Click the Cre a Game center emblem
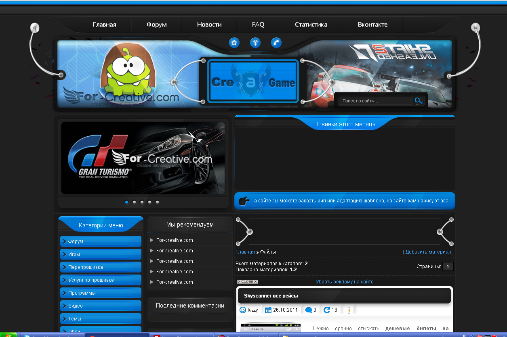 coord(253,82)
